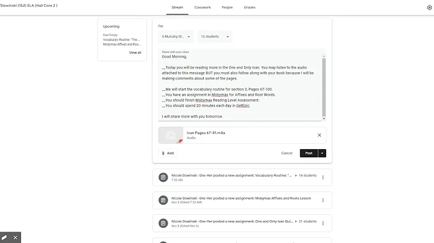This screenshot has width=434, height=243.
Task: Click the Mobymax Affixes assignment icon
Action: pos(163,200)
